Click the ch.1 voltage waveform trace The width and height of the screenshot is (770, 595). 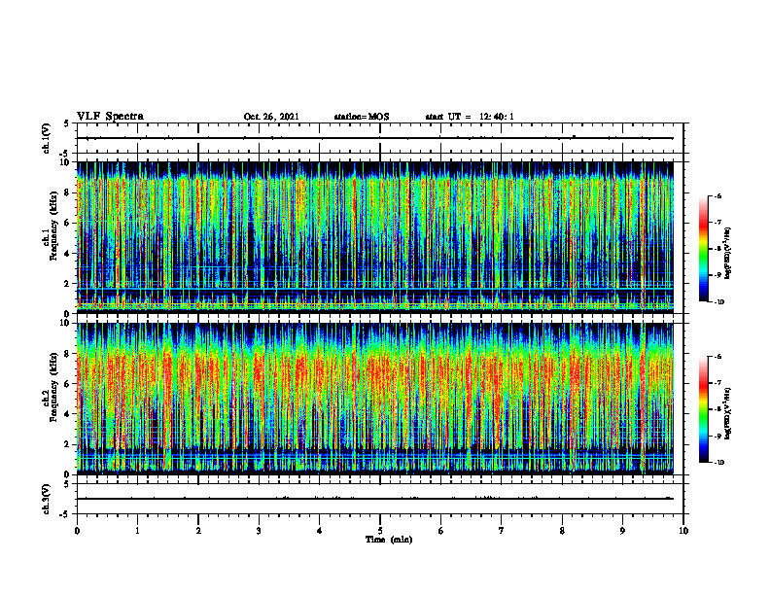(x=375, y=138)
